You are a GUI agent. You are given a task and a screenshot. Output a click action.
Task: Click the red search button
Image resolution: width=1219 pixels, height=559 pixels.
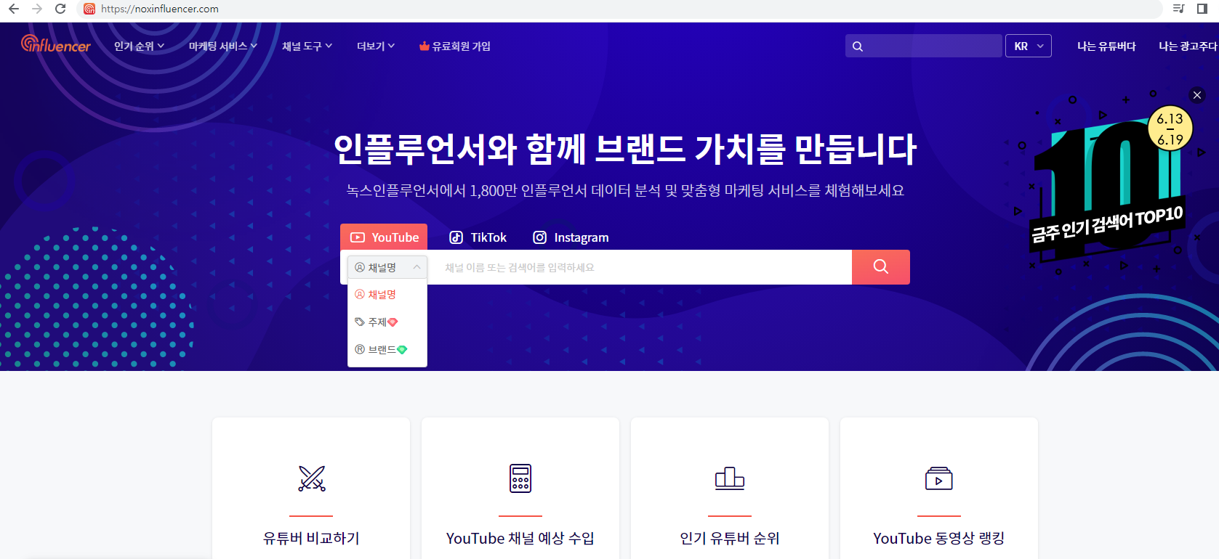[x=881, y=267]
